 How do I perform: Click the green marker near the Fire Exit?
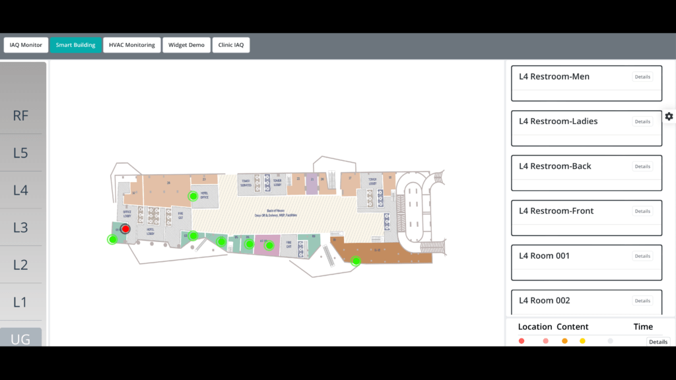(194, 236)
